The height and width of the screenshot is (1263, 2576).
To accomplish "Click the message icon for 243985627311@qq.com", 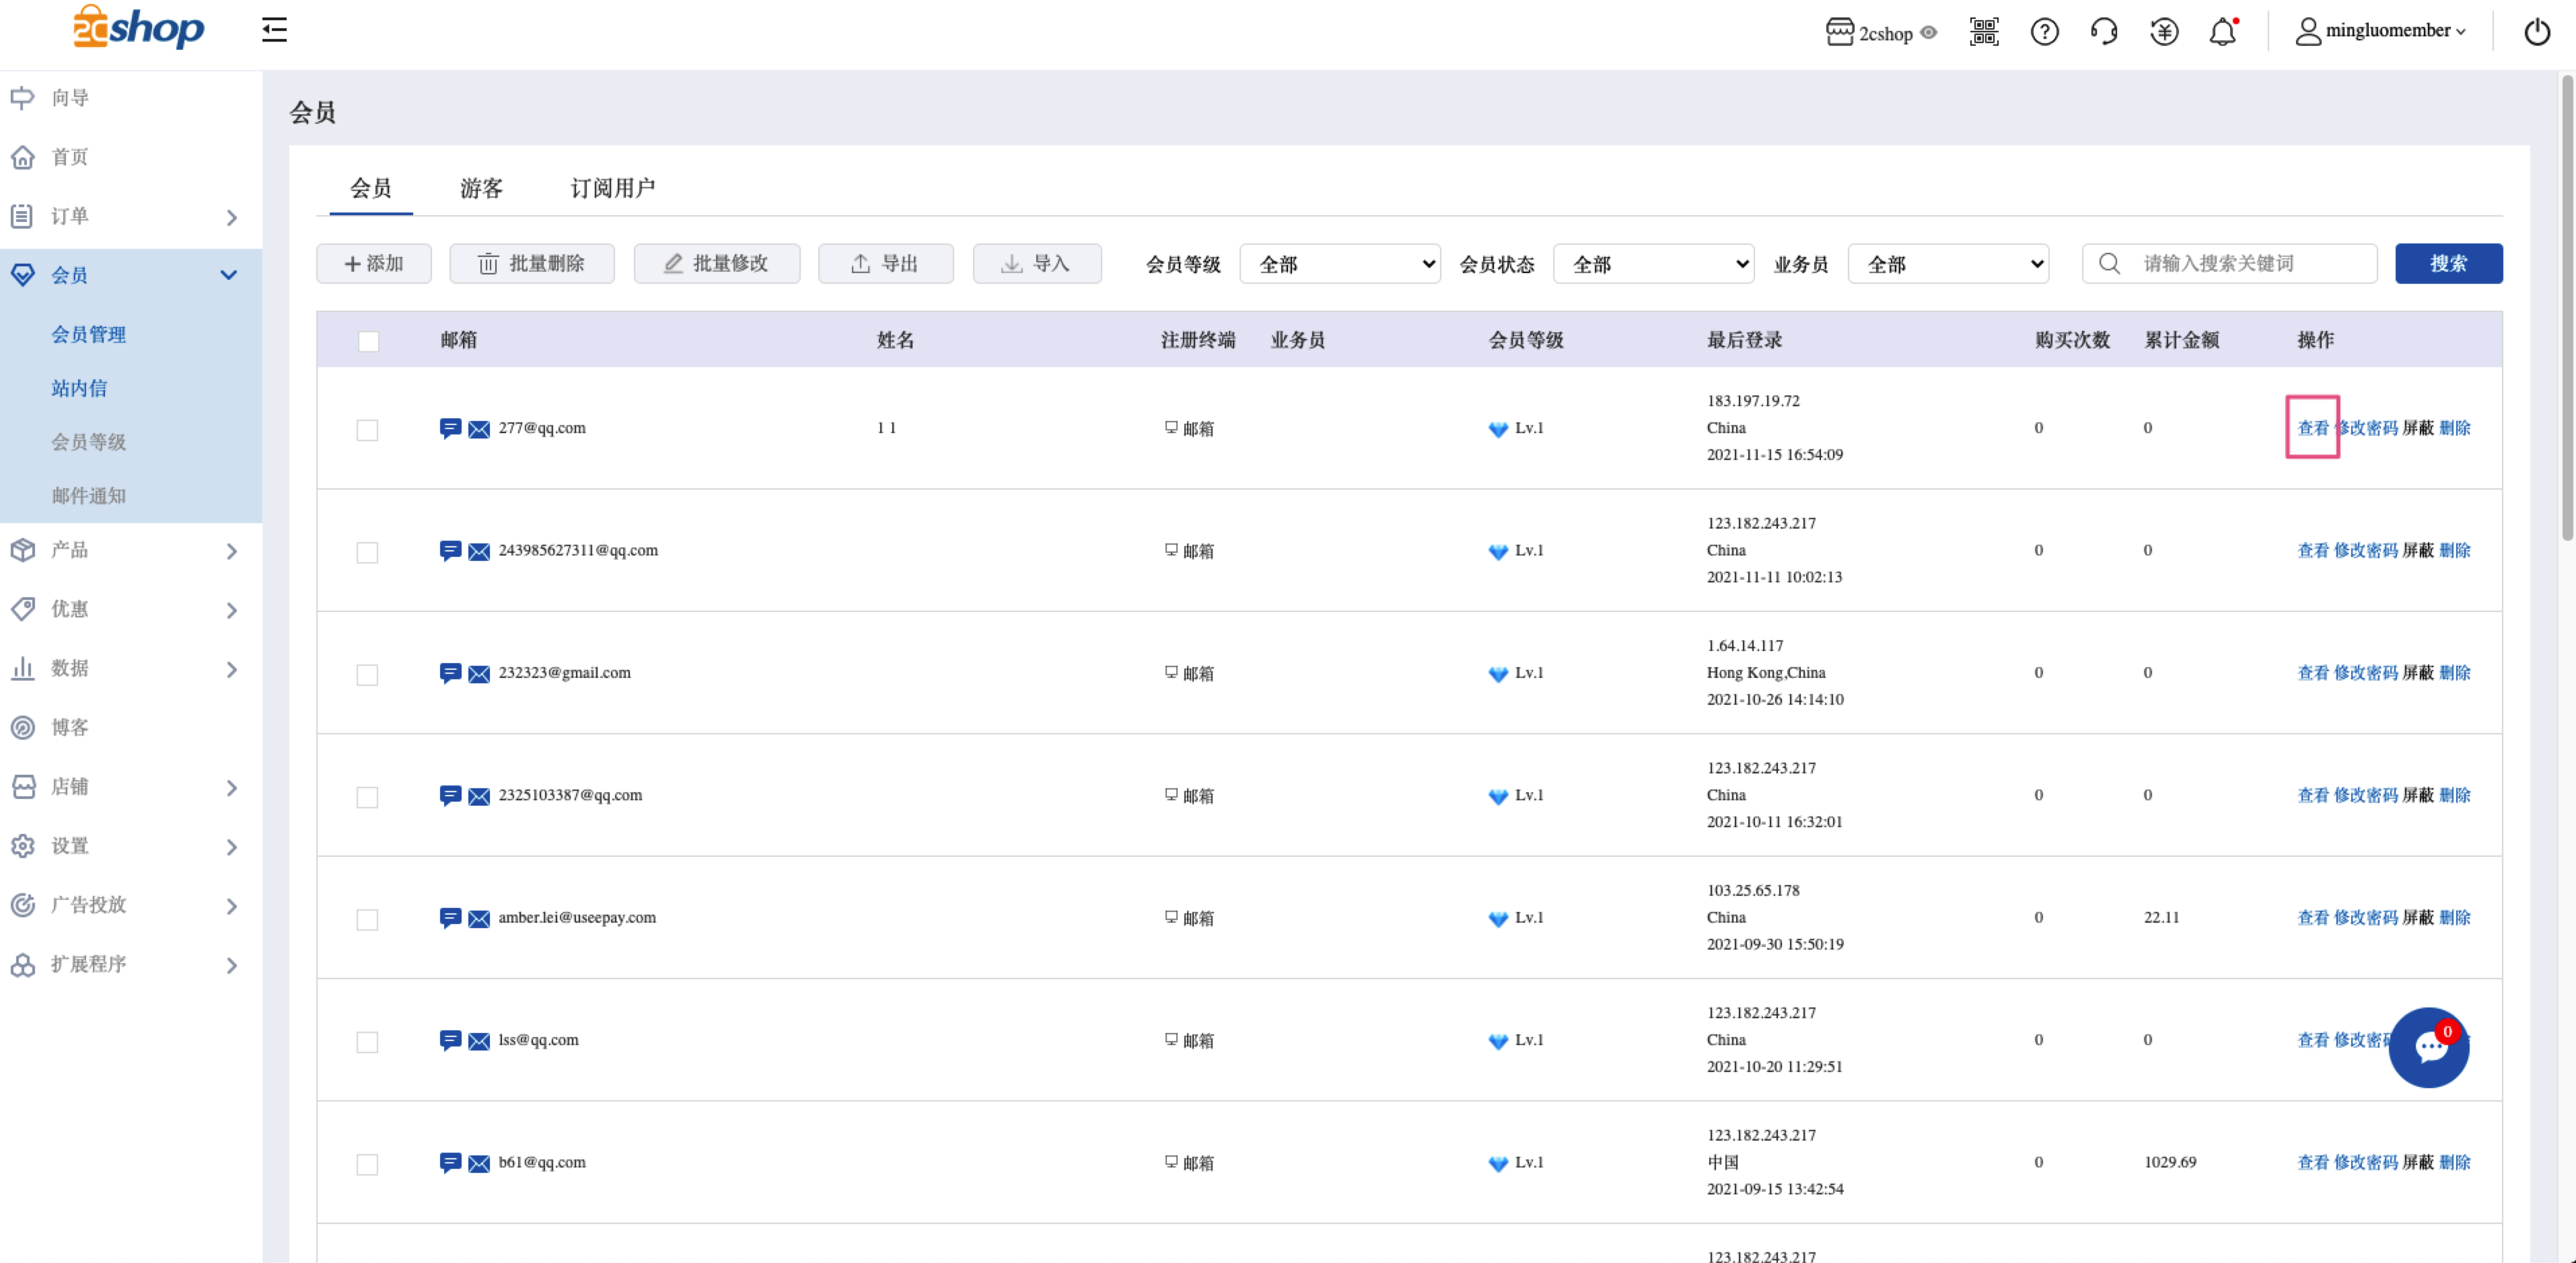I will click(x=450, y=551).
